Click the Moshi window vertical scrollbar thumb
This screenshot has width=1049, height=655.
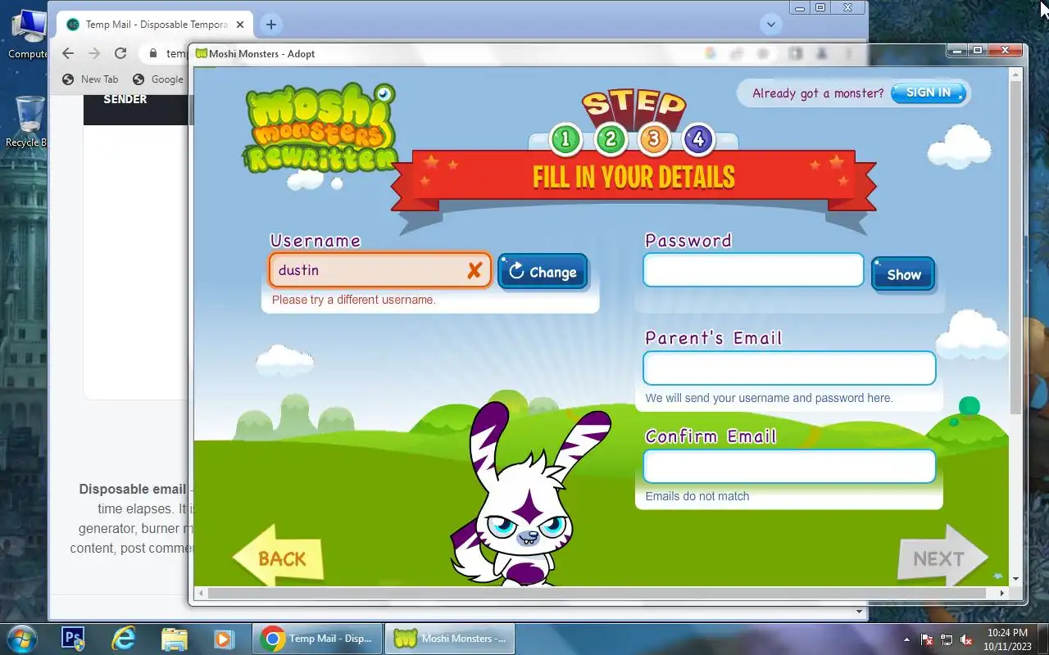pyautogui.click(x=1016, y=246)
